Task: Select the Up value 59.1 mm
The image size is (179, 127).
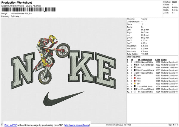Action: [145, 35]
